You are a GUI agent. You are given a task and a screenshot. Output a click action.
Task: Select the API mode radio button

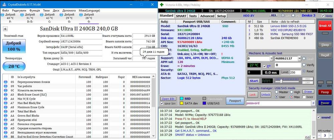click(283, 15)
